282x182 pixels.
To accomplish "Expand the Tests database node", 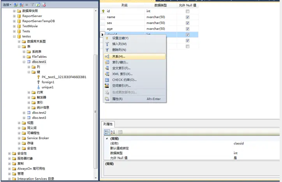I will [x=14, y=31].
